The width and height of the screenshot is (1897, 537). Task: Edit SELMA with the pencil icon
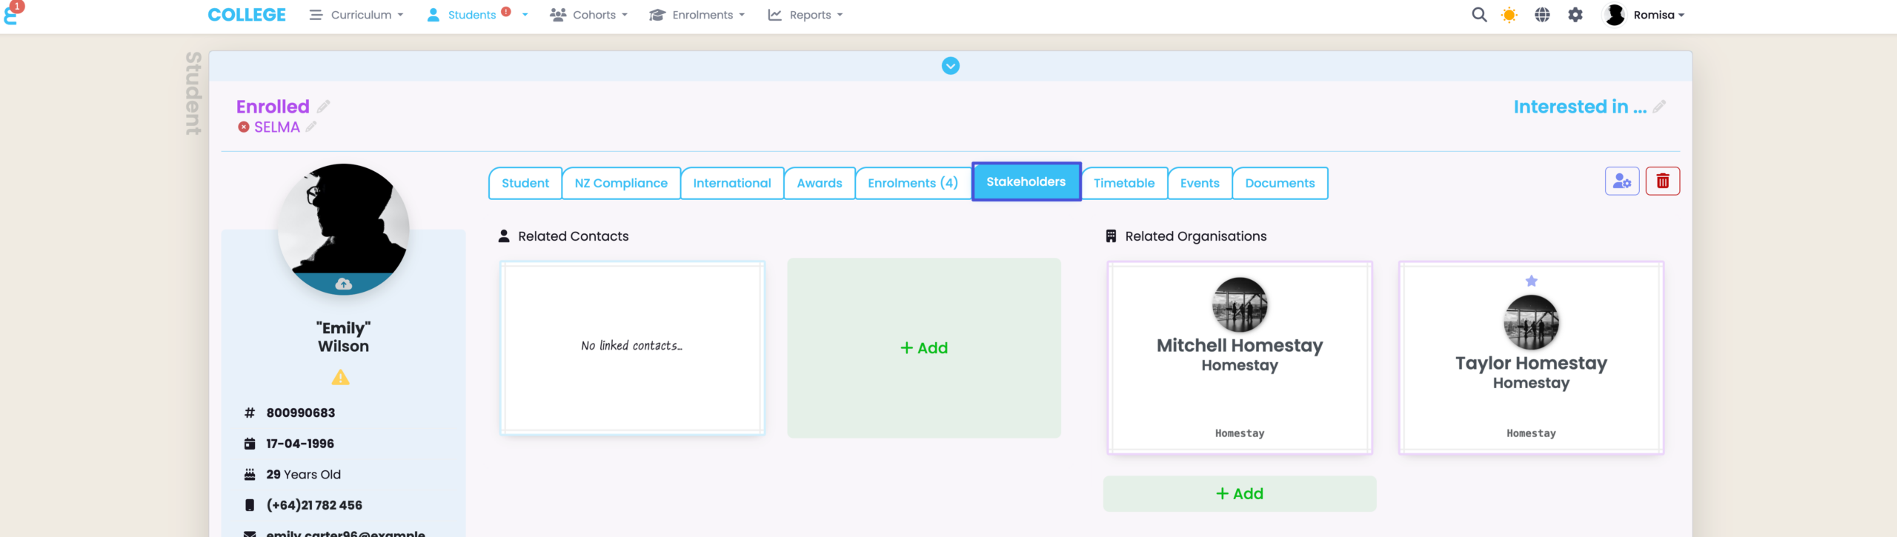click(311, 127)
